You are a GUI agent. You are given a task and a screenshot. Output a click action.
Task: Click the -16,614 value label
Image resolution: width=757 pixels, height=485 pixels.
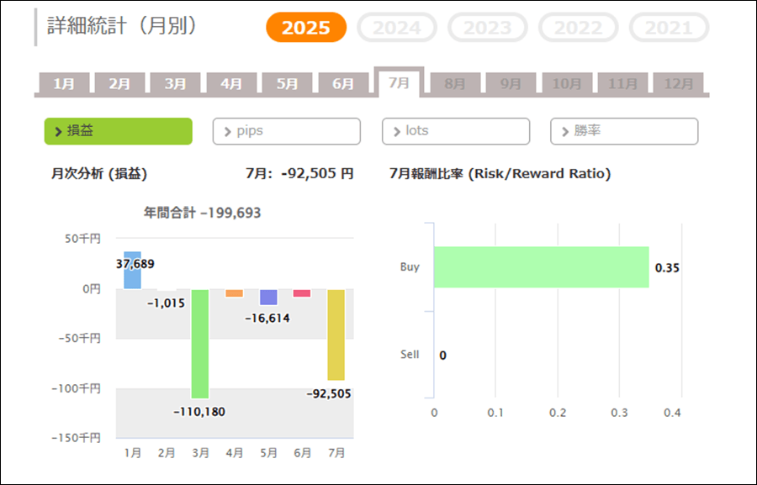(x=267, y=319)
